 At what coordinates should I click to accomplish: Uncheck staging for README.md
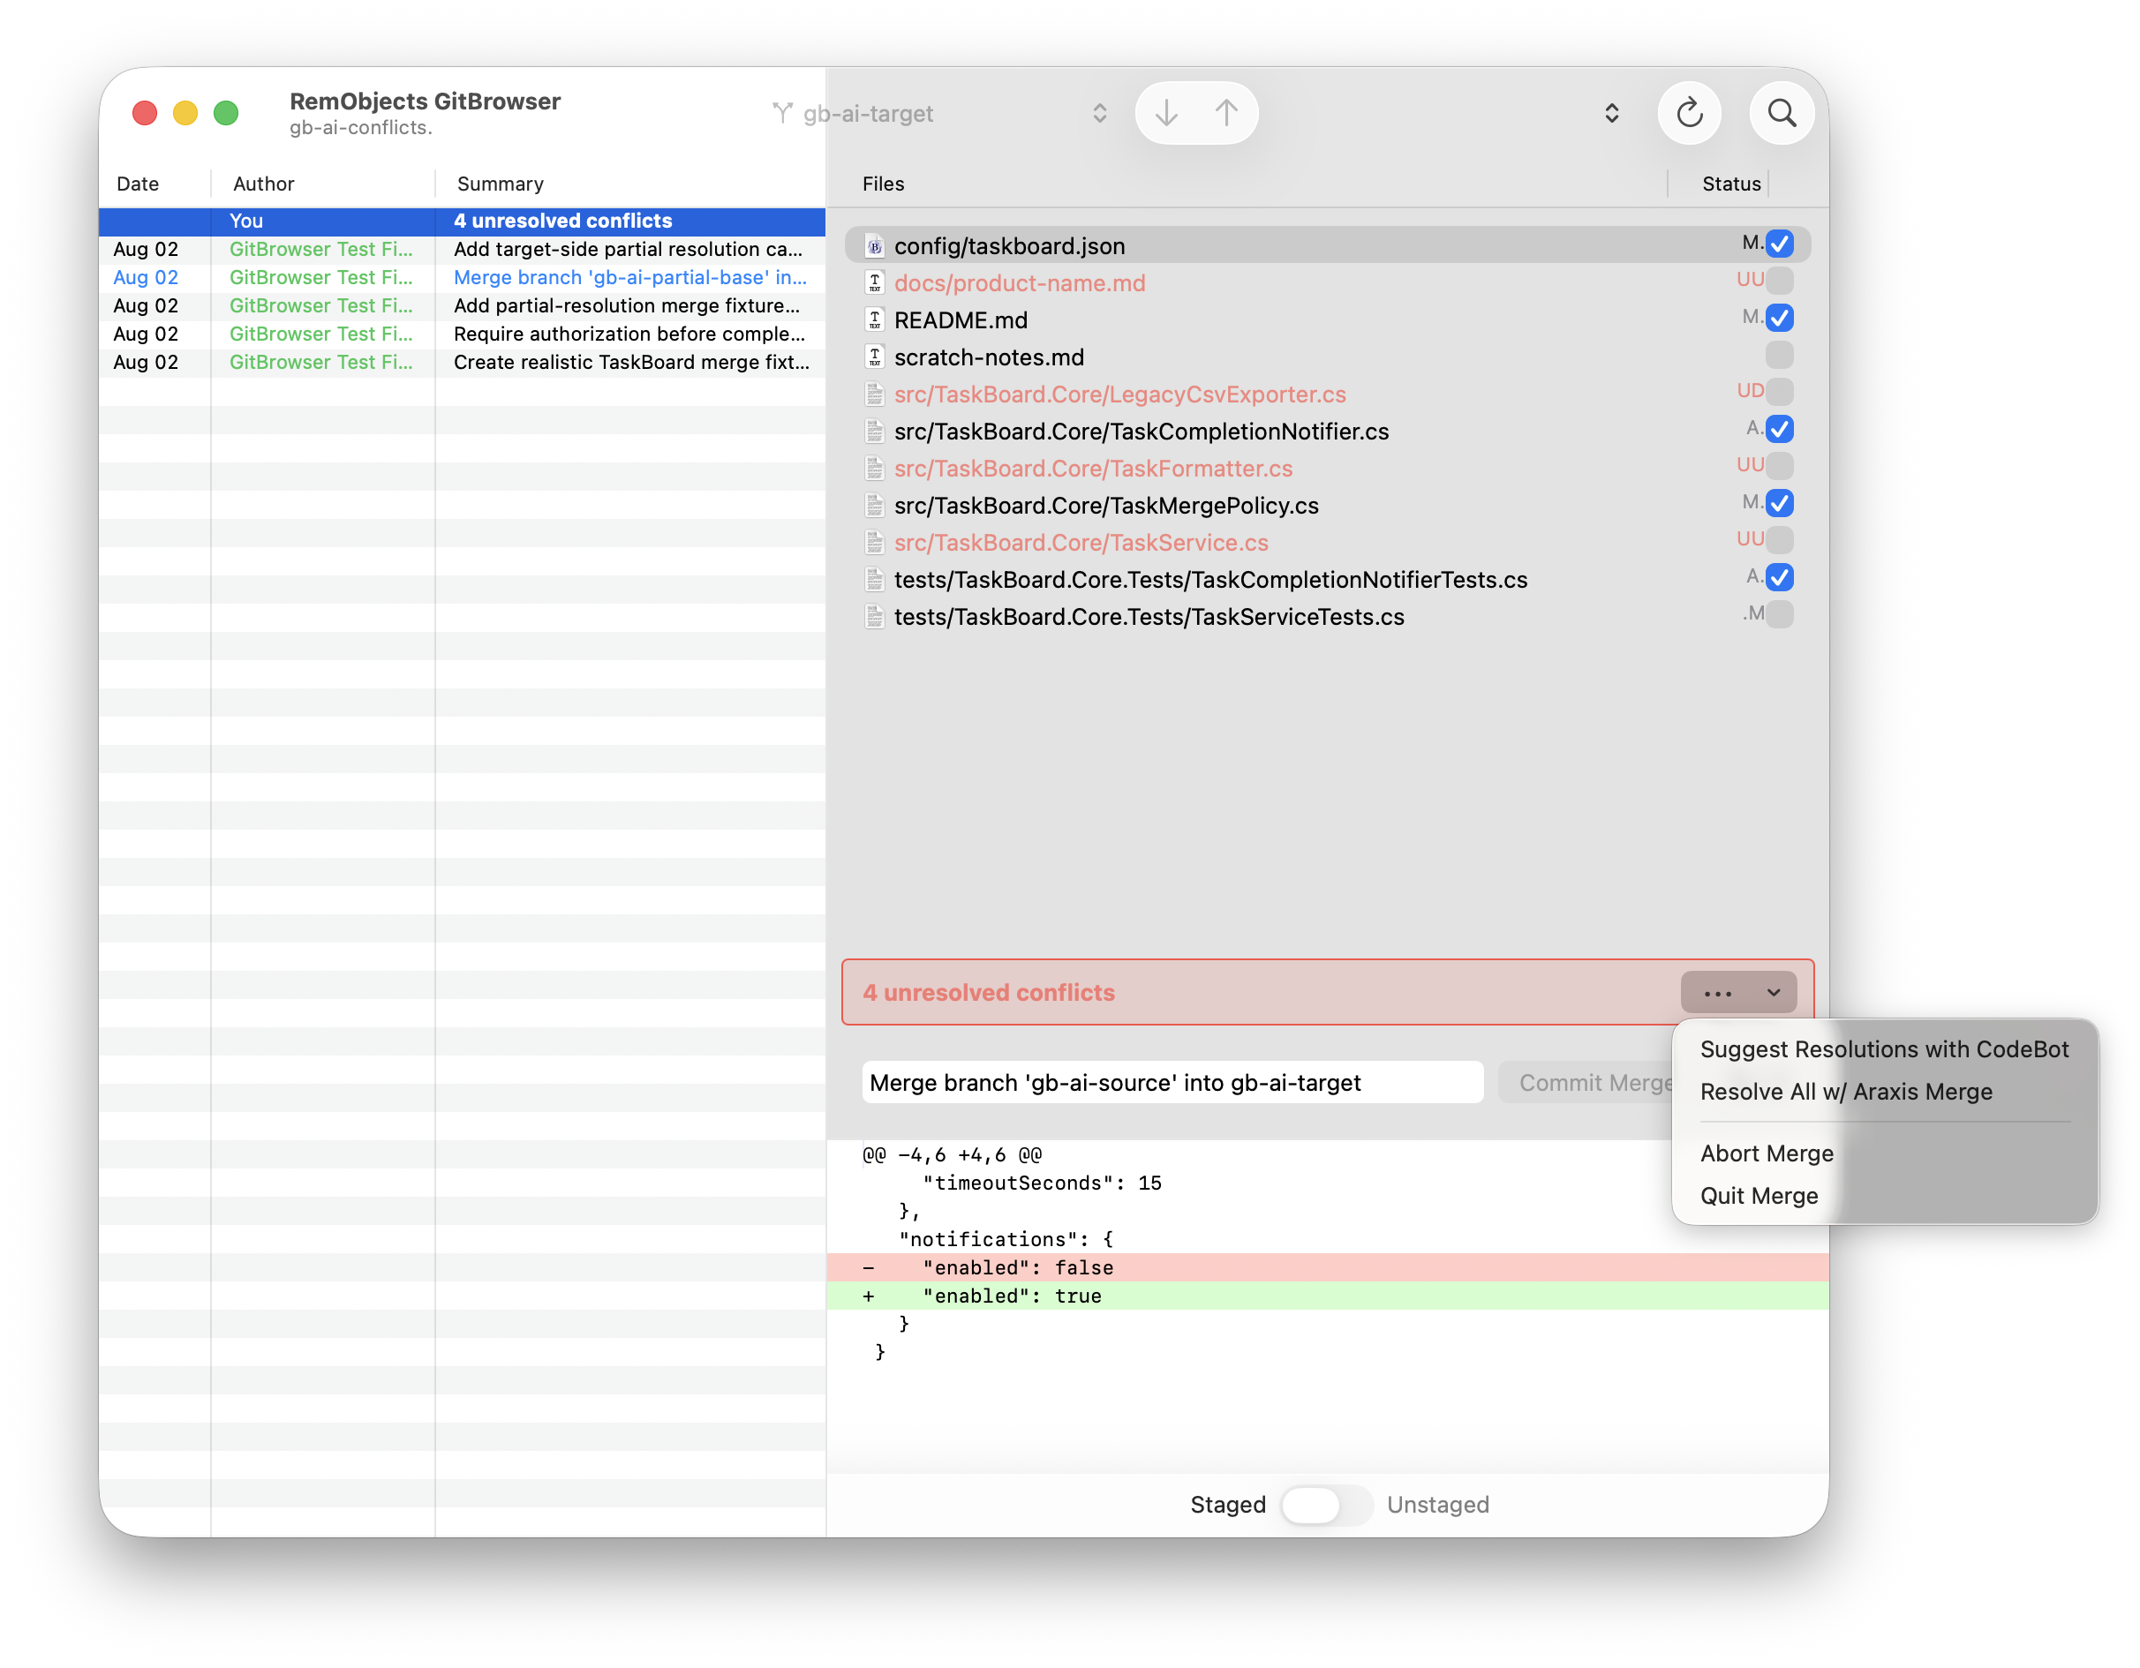point(1780,318)
